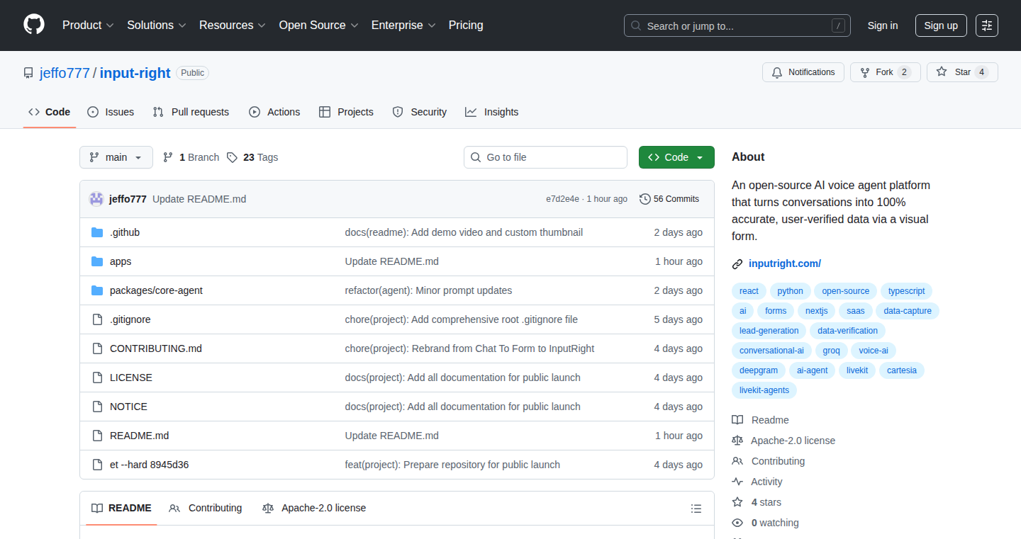The width and height of the screenshot is (1021, 539).
Task: Open the Product menu
Action: click(x=88, y=25)
